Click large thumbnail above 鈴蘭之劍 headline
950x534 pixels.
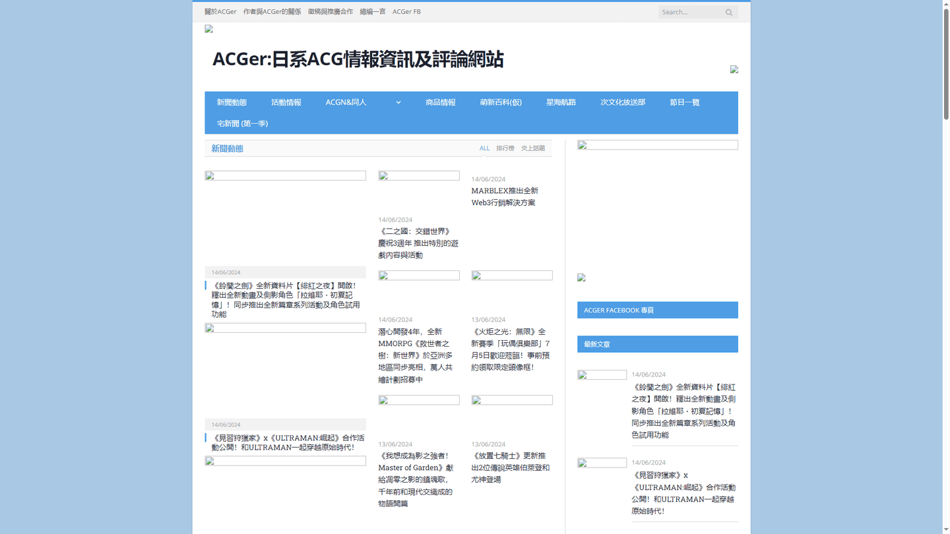pos(286,176)
